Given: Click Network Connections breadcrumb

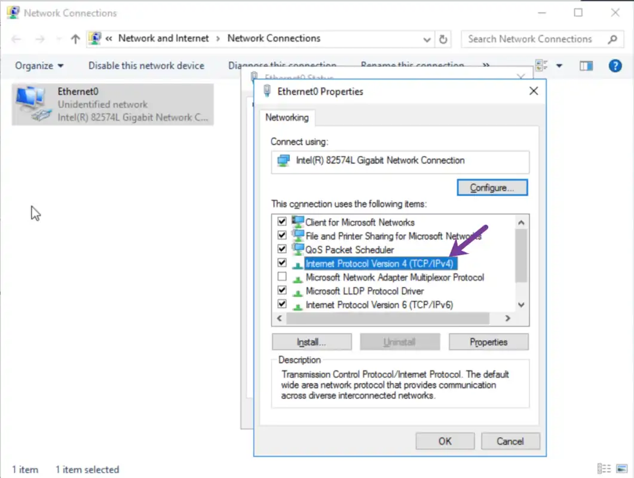Looking at the screenshot, I should pos(274,38).
